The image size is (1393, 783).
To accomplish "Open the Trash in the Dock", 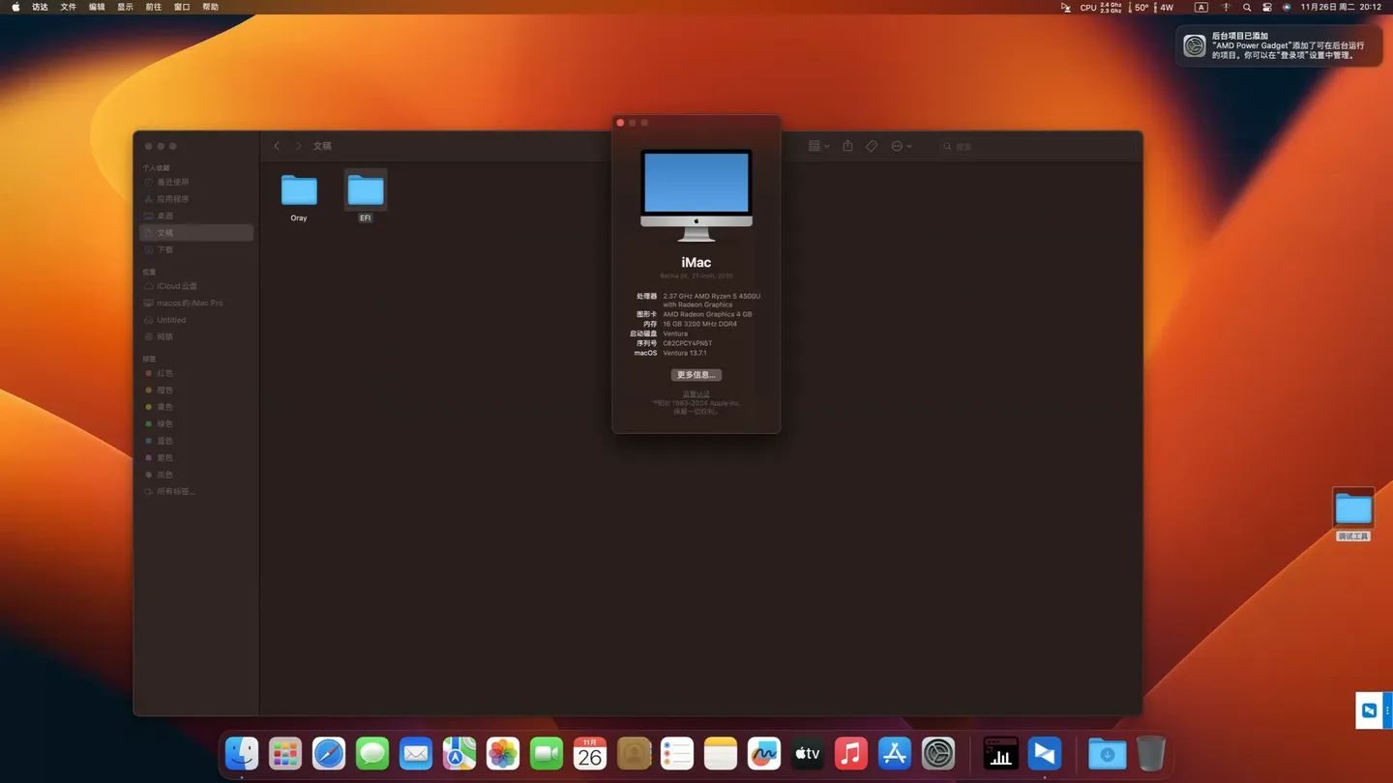I will (1151, 753).
